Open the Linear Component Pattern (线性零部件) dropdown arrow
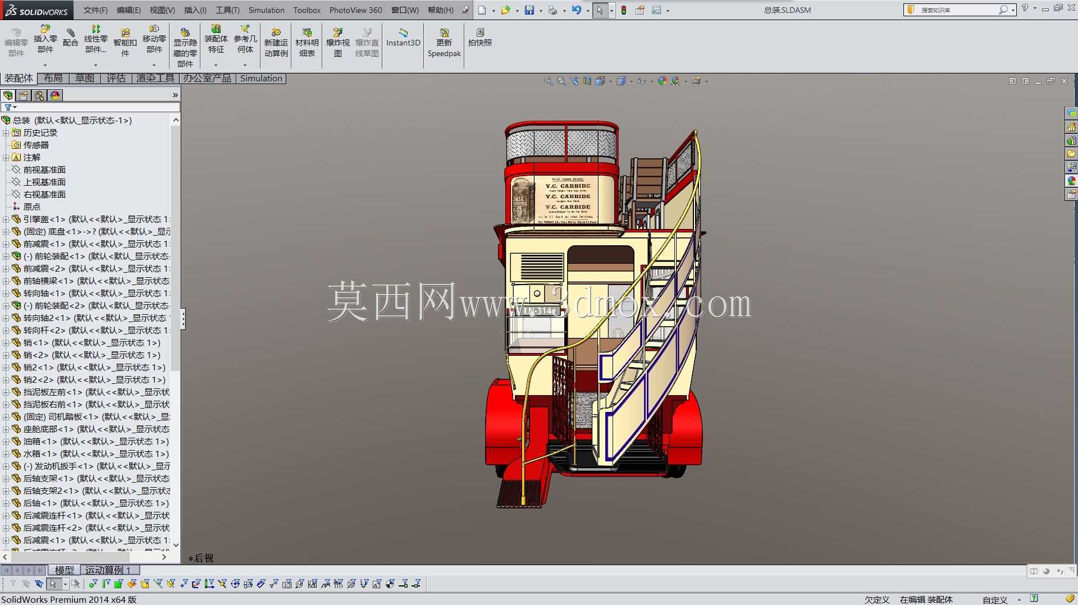Viewport: 1078px width, 605px height. (95, 65)
